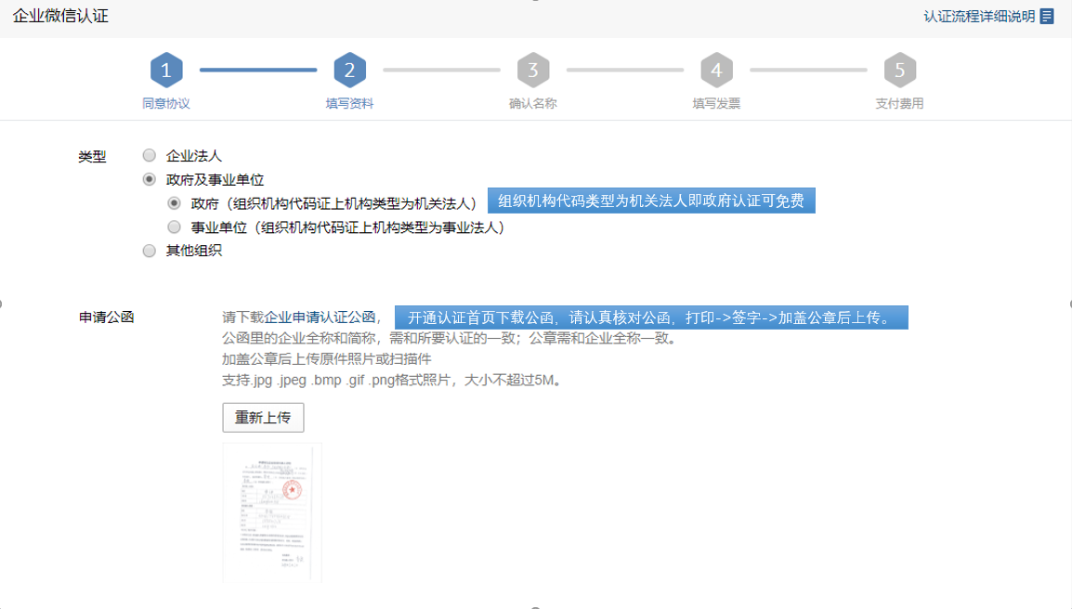This screenshot has width=1072, height=609.
Task: Select the 政府及事业单位 radio button
Action: pos(149,180)
